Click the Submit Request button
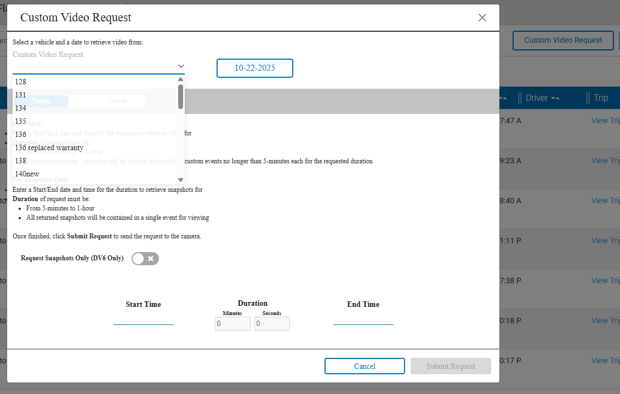Image resolution: width=620 pixels, height=394 pixels. pyautogui.click(x=451, y=366)
